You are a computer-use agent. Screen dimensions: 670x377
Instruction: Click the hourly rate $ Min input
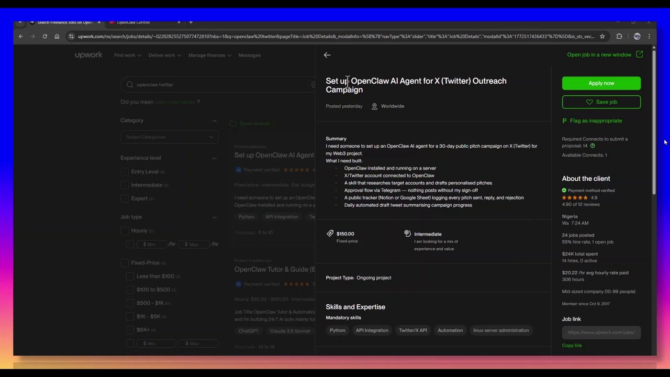coord(151,245)
